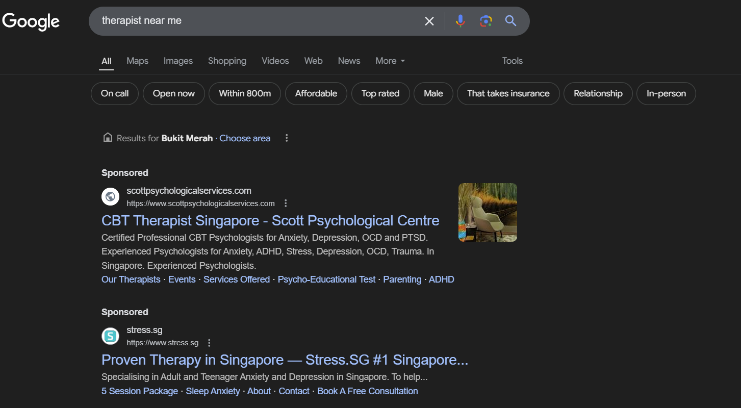
Task: Open Book A Free Consultation sitelink
Action: pyautogui.click(x=368, y=391)
